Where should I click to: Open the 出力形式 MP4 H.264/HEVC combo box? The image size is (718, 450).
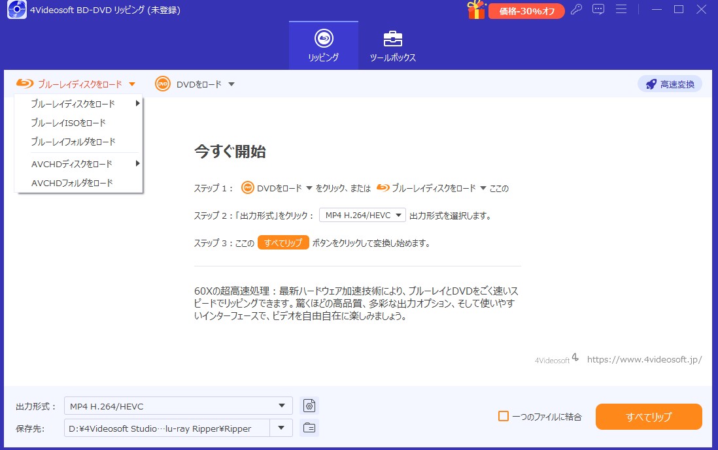click(x=178, y=406)
